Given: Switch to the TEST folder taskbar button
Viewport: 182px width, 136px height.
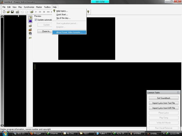Looking at the screenshot, I should pos(86,133).
